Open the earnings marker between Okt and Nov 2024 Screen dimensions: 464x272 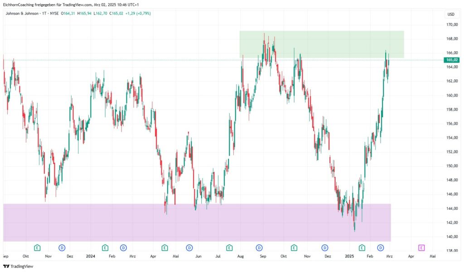tap(294, 248)
